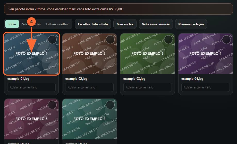Open the Foto Exemplo 6 thumbnail
The width and height of the screenshot is (237, 144).
click(x=89, y=119)
